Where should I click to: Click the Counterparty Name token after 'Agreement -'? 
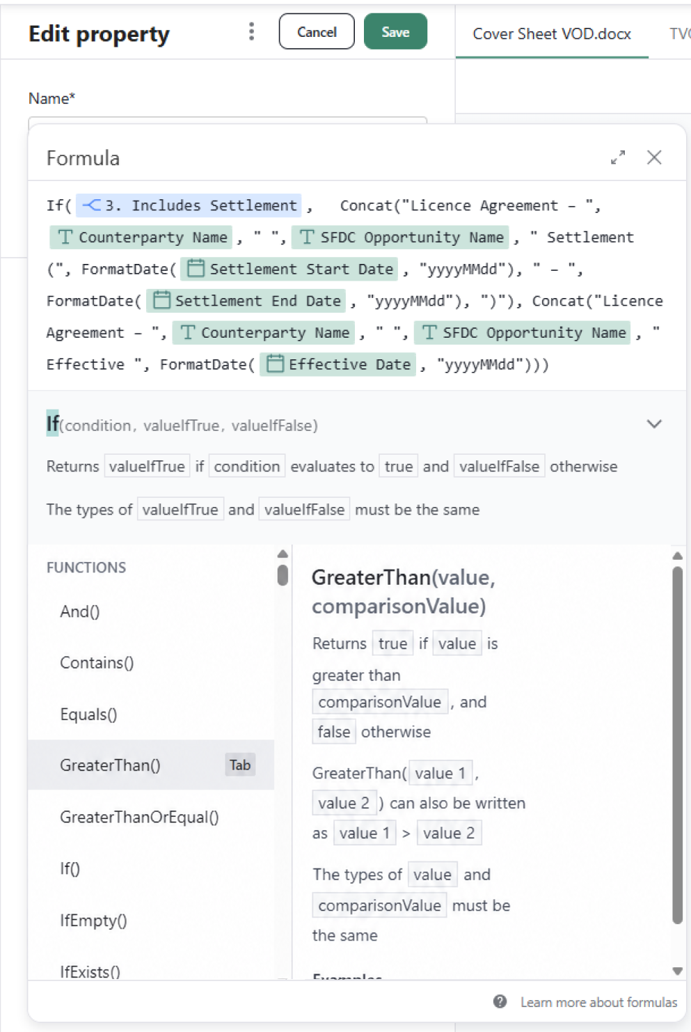coord(264,333)
